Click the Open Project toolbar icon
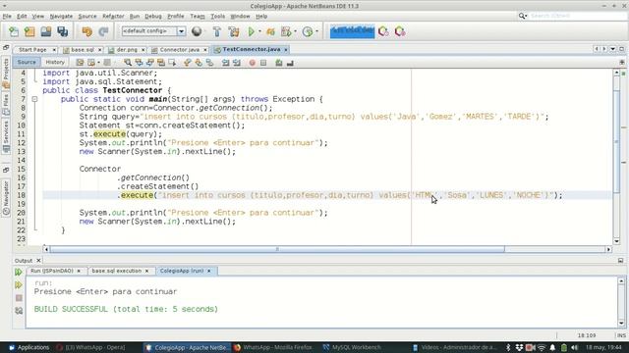 (x=46, y=31)
